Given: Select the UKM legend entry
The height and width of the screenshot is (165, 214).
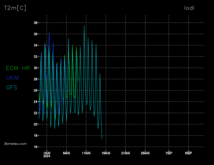Looking at the screenshot, I should pyautogui.click(x=12, y=78).
